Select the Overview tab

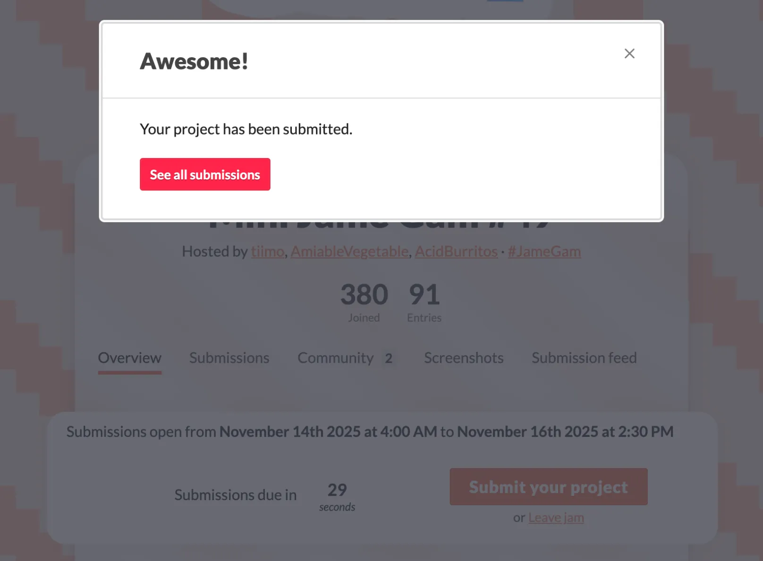point(129,358)
